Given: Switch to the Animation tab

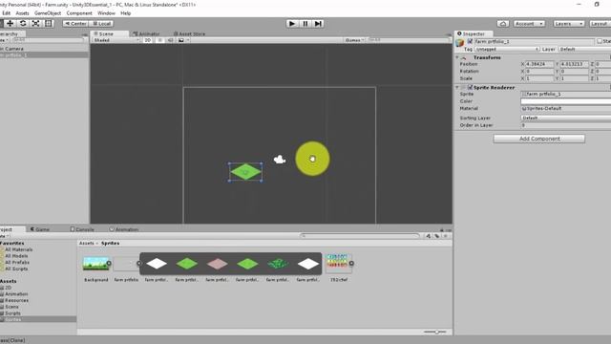Looking at the screenshot, I should [124, 229].
